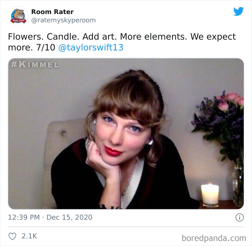Open the @taylorswift13 mention
This screenshot has width=252, height=246.
pos(91,48)
